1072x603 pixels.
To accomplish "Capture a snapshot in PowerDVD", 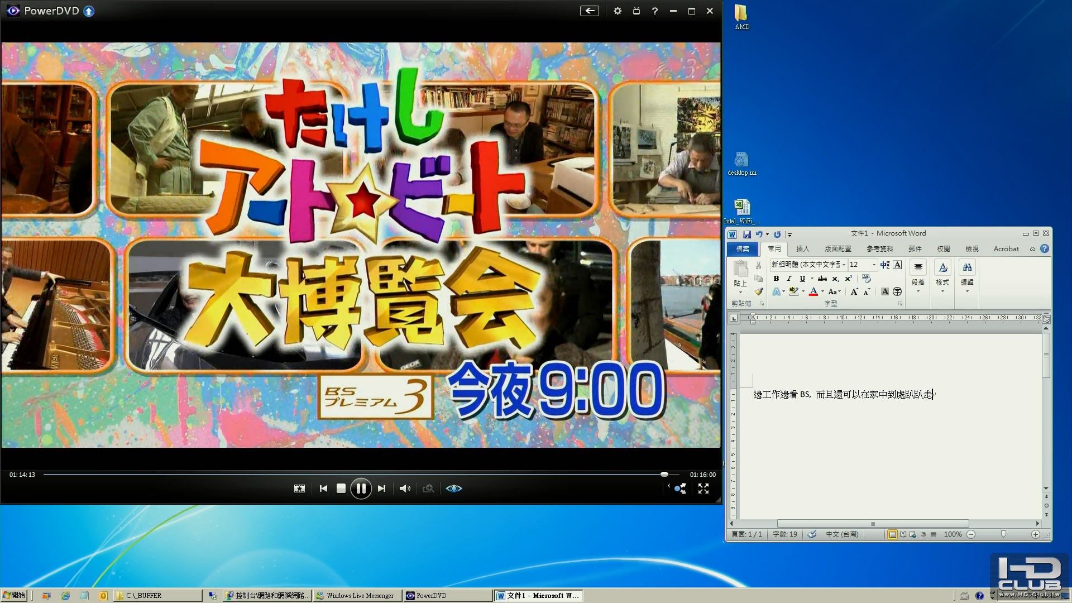I will [x=299, y=489].
